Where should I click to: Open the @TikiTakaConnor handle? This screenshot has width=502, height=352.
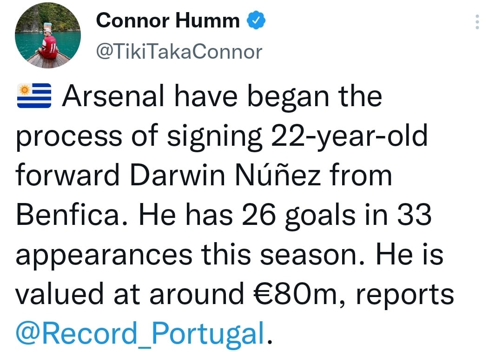click(178, 51)
